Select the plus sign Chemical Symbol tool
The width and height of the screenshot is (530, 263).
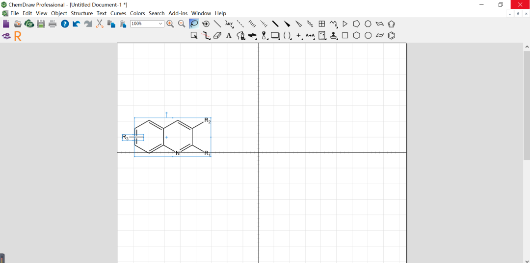point(298,35)
